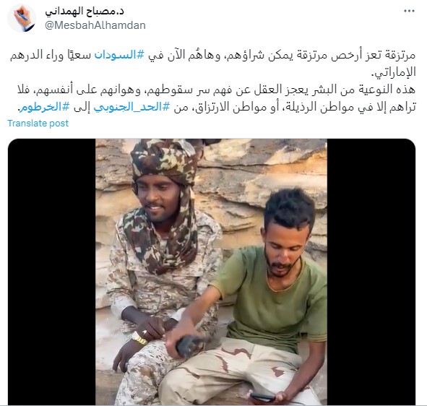This screenshot has height=406, width=427.
Task: Click the right black bar of the video
Action: click(x=371, y=272)
